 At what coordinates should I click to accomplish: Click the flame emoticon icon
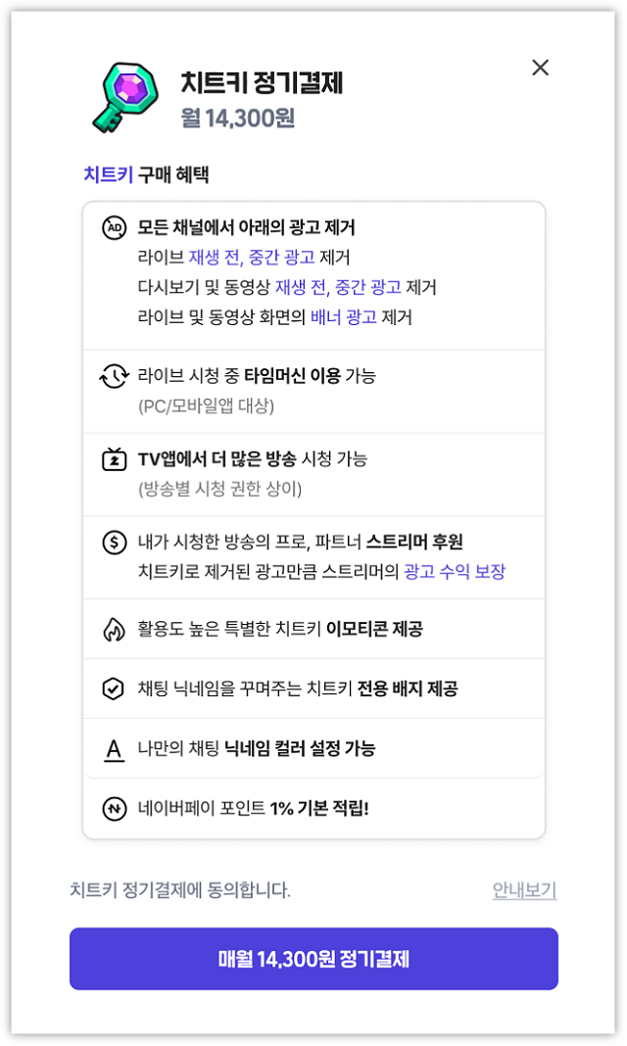coord(114,629)
